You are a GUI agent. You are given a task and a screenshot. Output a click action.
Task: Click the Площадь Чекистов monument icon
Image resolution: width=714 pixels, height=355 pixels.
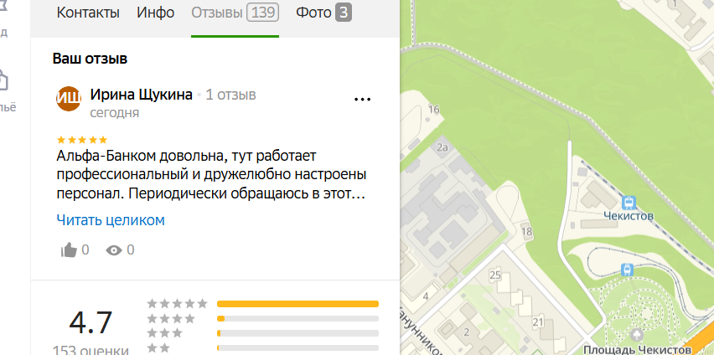638,336
